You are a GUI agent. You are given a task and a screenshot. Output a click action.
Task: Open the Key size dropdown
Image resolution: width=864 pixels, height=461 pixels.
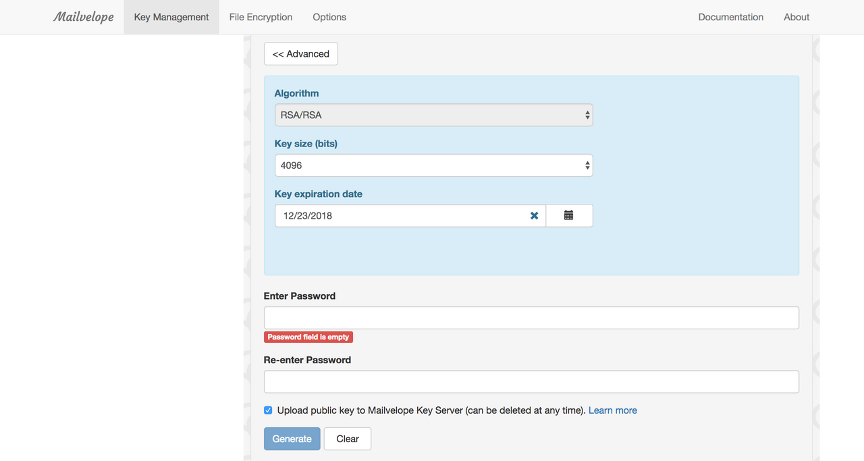433,165
